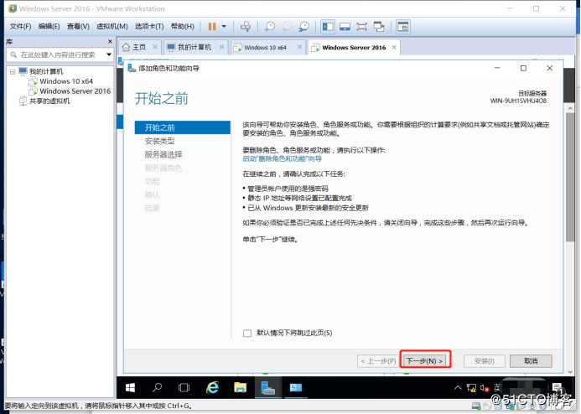The width and height of the screenshot is (581, 414).
Task: Click the last toolbar icon for view preferences
Action: pos(402,27)
